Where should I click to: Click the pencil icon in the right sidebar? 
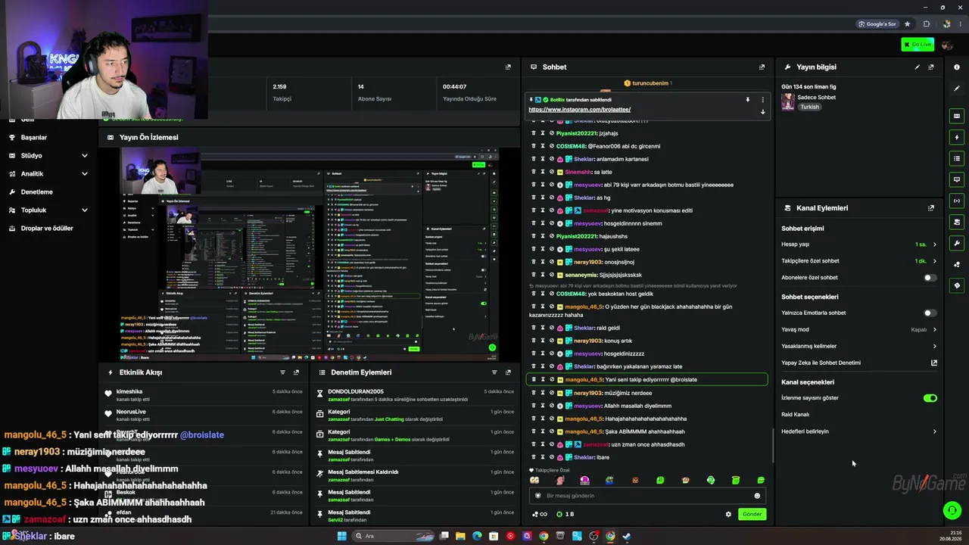click(957, 89)
